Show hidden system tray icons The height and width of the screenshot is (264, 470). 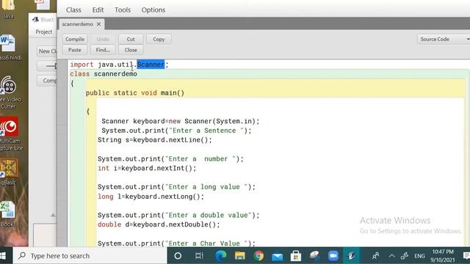click(391, 256)
